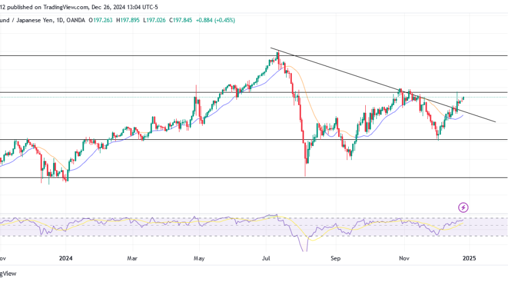Click the 2024 label on time axis
508x282 pixels.
pos(65,258)
